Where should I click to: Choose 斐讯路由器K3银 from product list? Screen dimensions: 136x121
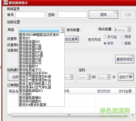[41, 49]
